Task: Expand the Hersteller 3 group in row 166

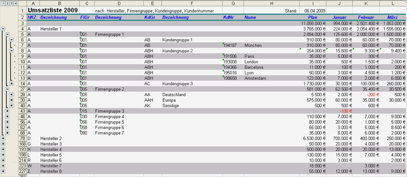Action: (3, 144)
